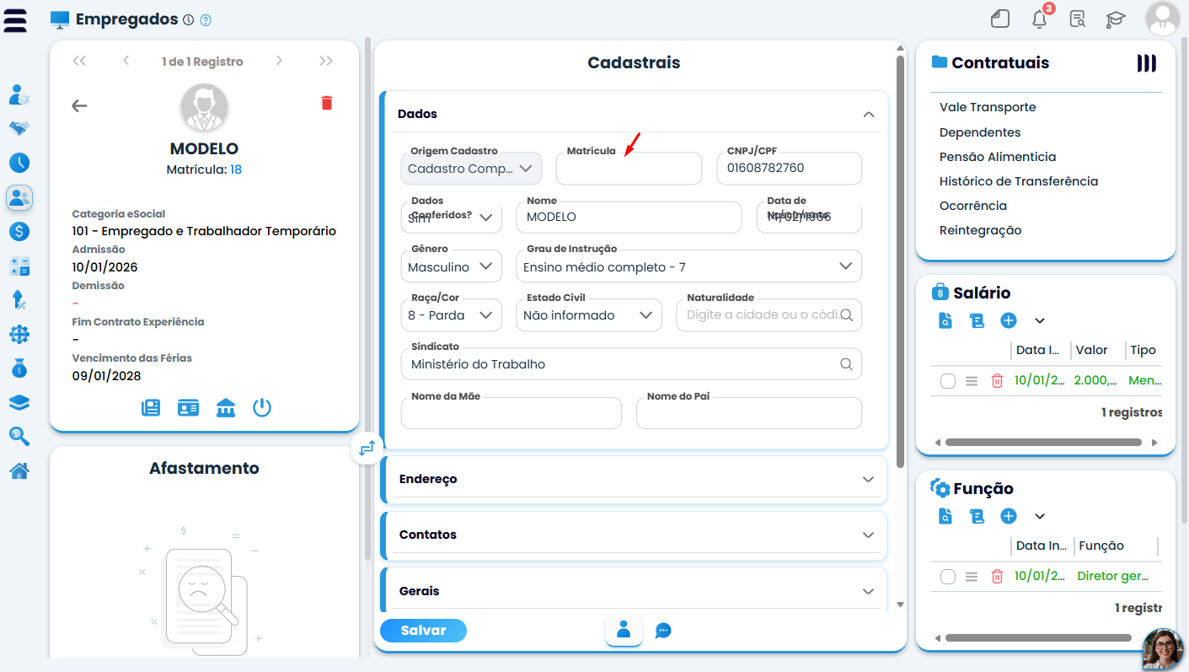Click the bank building icon under employee card
The width and height of the screenshot is (1189, 672).
[226, 408]
